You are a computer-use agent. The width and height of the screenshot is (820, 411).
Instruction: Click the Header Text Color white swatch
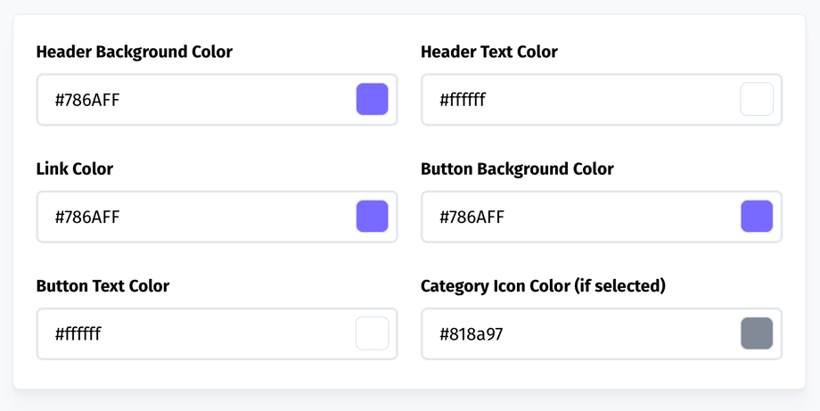coord(757,99)
